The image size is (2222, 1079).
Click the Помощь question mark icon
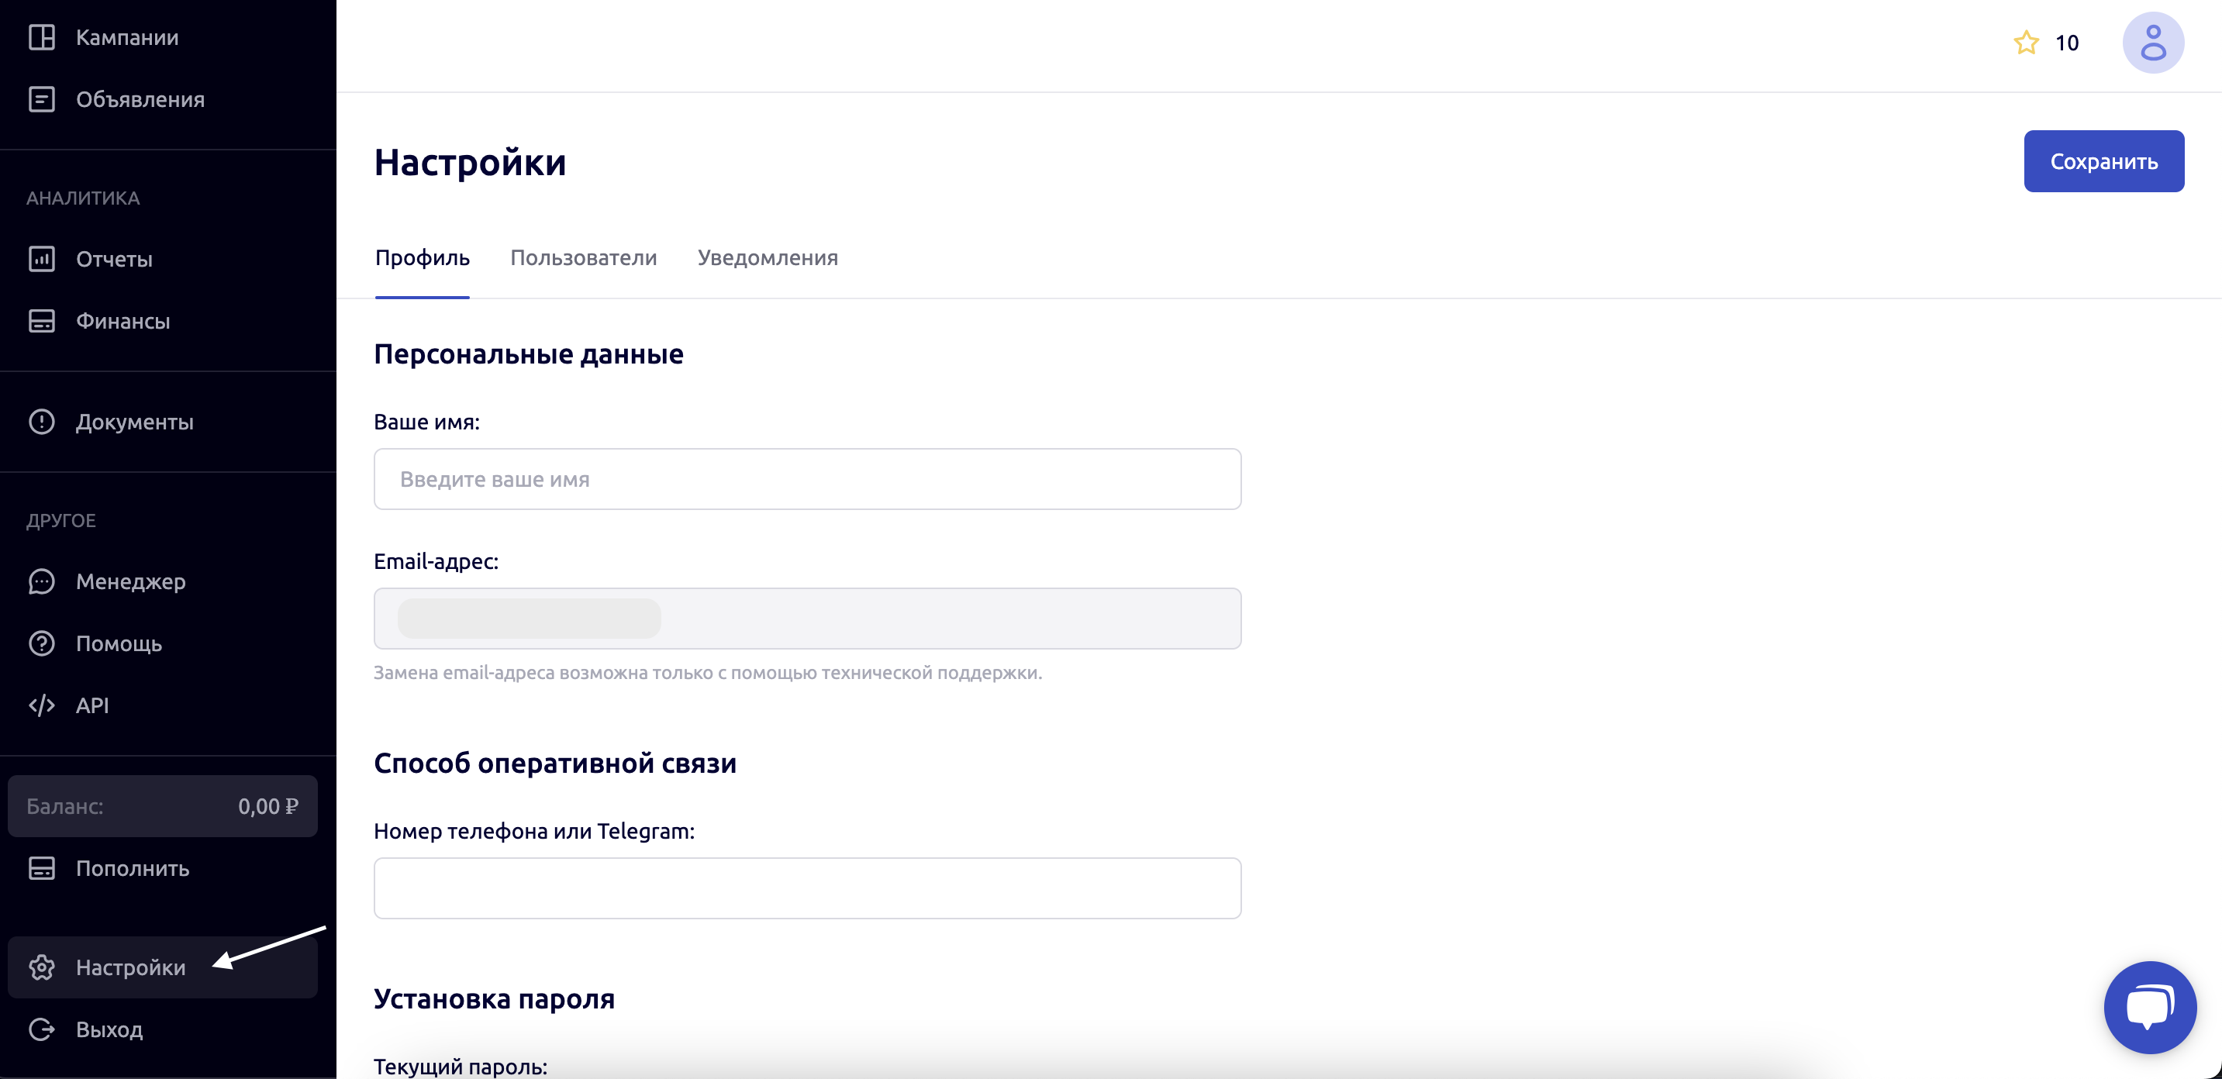[41, 643]
